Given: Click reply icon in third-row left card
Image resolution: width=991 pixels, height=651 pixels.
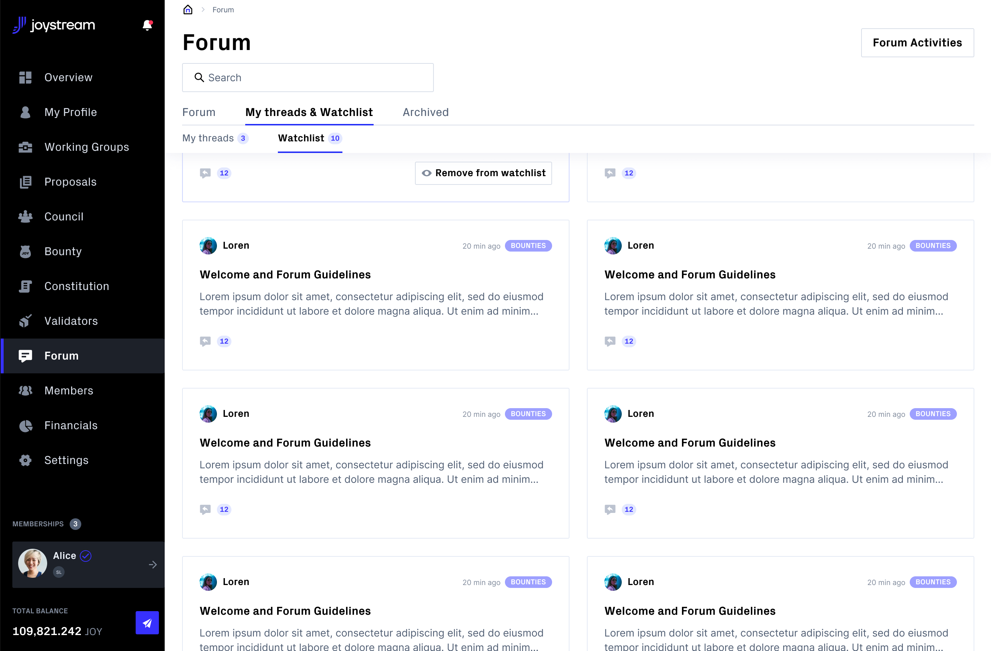Looking at the screenshot, I should 205,509.
